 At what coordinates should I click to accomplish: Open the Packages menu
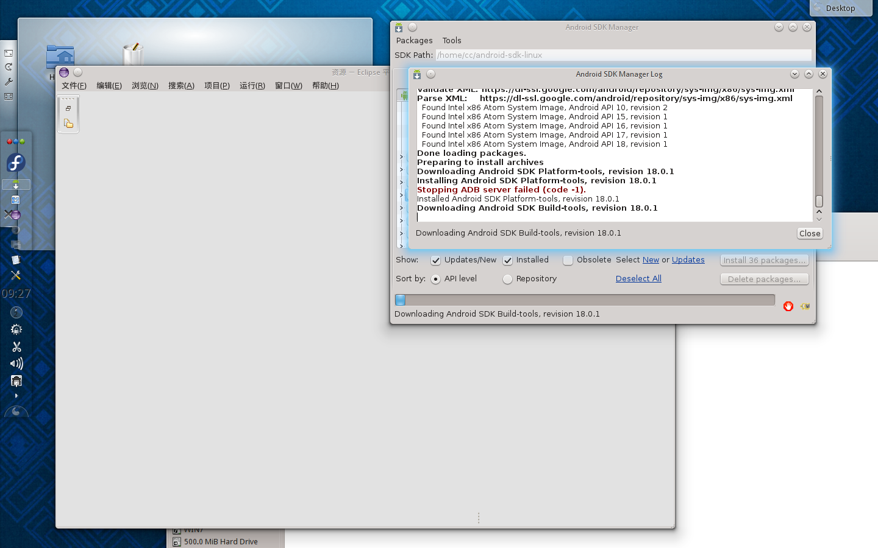click(x=414, y=41)
